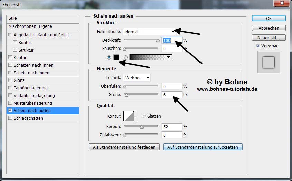292x181 pixels.
Task: Click the gradient preview bar
Action: coord(148,57)
